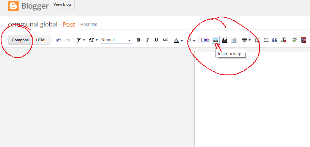
Task: Redo the last undone edit
Action: coord(68,40)
